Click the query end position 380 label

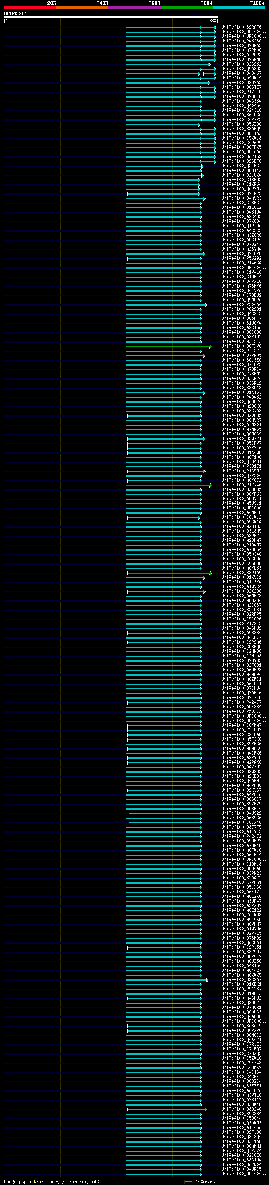point(212,21)
